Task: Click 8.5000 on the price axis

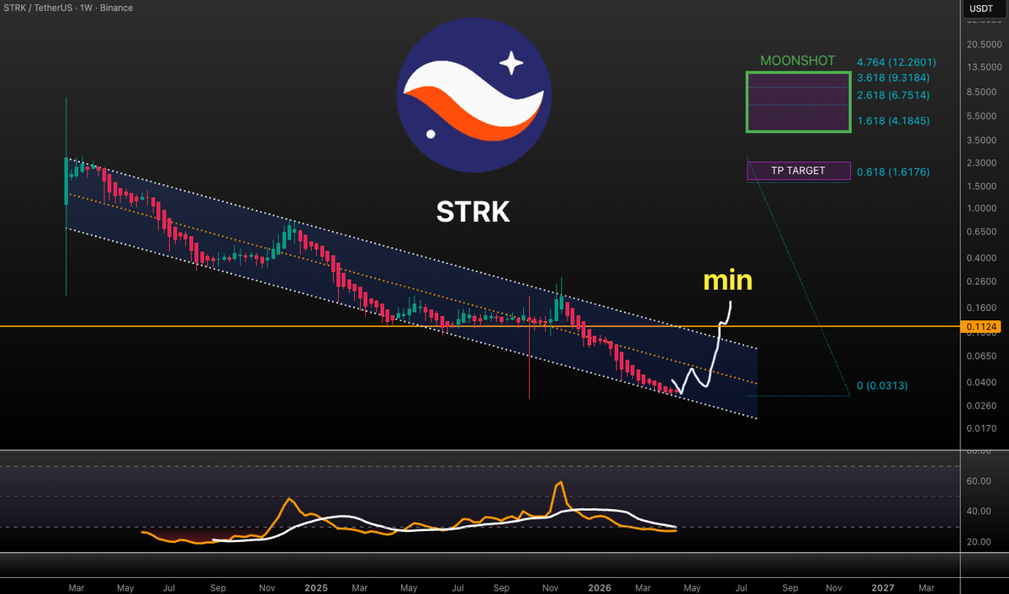Action: click(981, 92)
